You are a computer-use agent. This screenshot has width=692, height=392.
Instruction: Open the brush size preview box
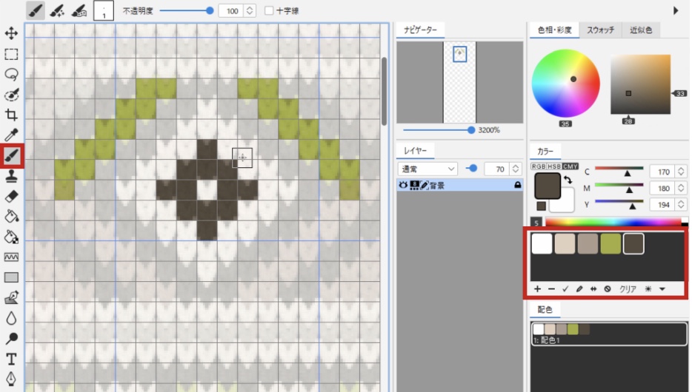[x=104, y=10]
